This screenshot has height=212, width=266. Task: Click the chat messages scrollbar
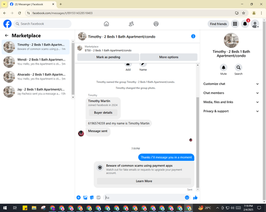click(197, 142)
